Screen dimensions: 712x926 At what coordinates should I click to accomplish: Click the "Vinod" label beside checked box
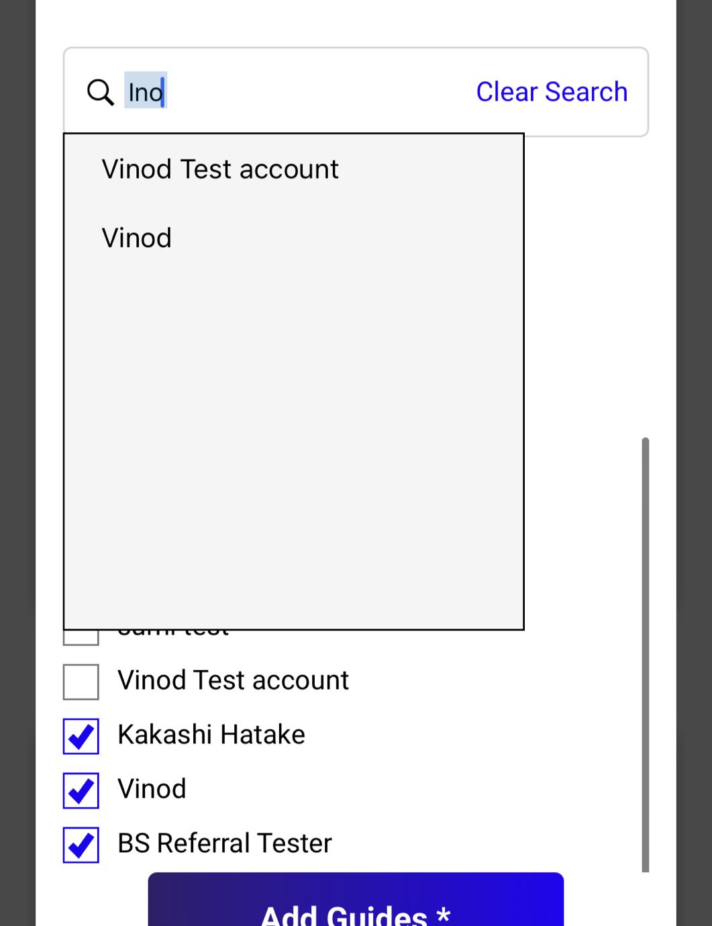click(x=152, y=789)
